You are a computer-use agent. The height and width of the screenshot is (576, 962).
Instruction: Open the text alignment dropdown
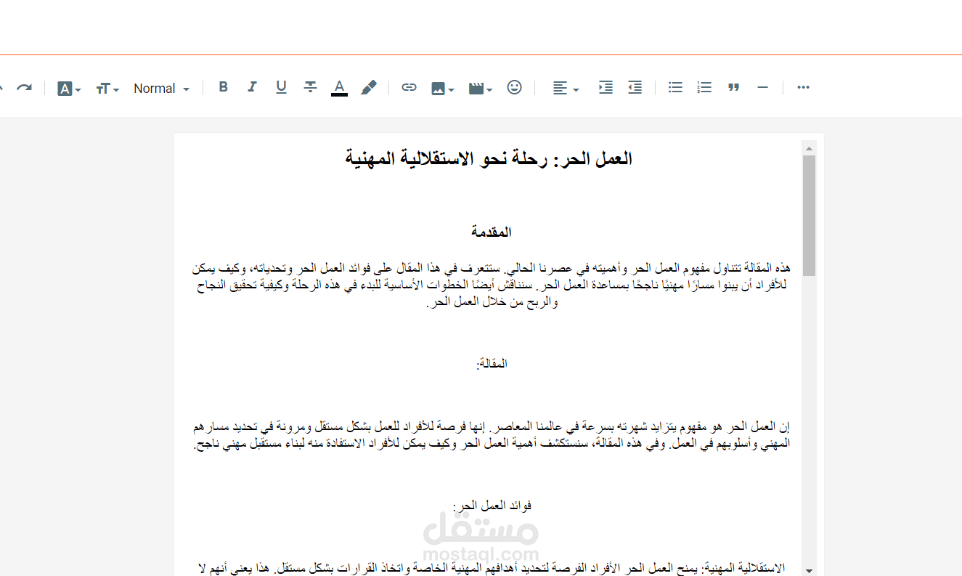click(x=566, y=89)
